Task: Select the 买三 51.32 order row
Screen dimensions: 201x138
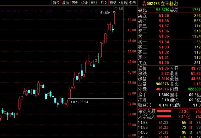Action: [x=169, y=52]
